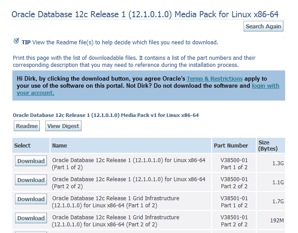This screenshot has height=233, width=298.
Task: Follow the login with your account link
Action: tap(266, 85)
